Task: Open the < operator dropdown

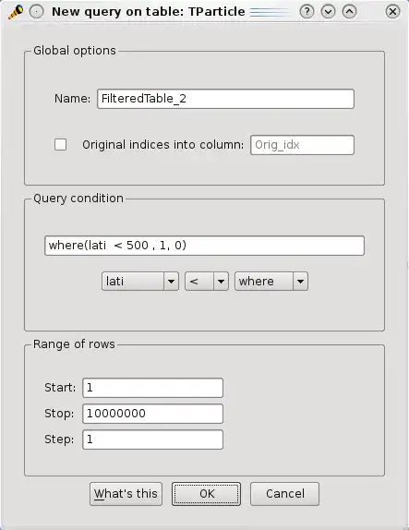Action: (x=207, y=282)
